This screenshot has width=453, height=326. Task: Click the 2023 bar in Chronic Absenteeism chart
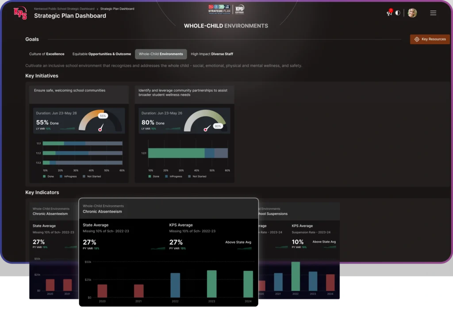(x=212, y=284)
